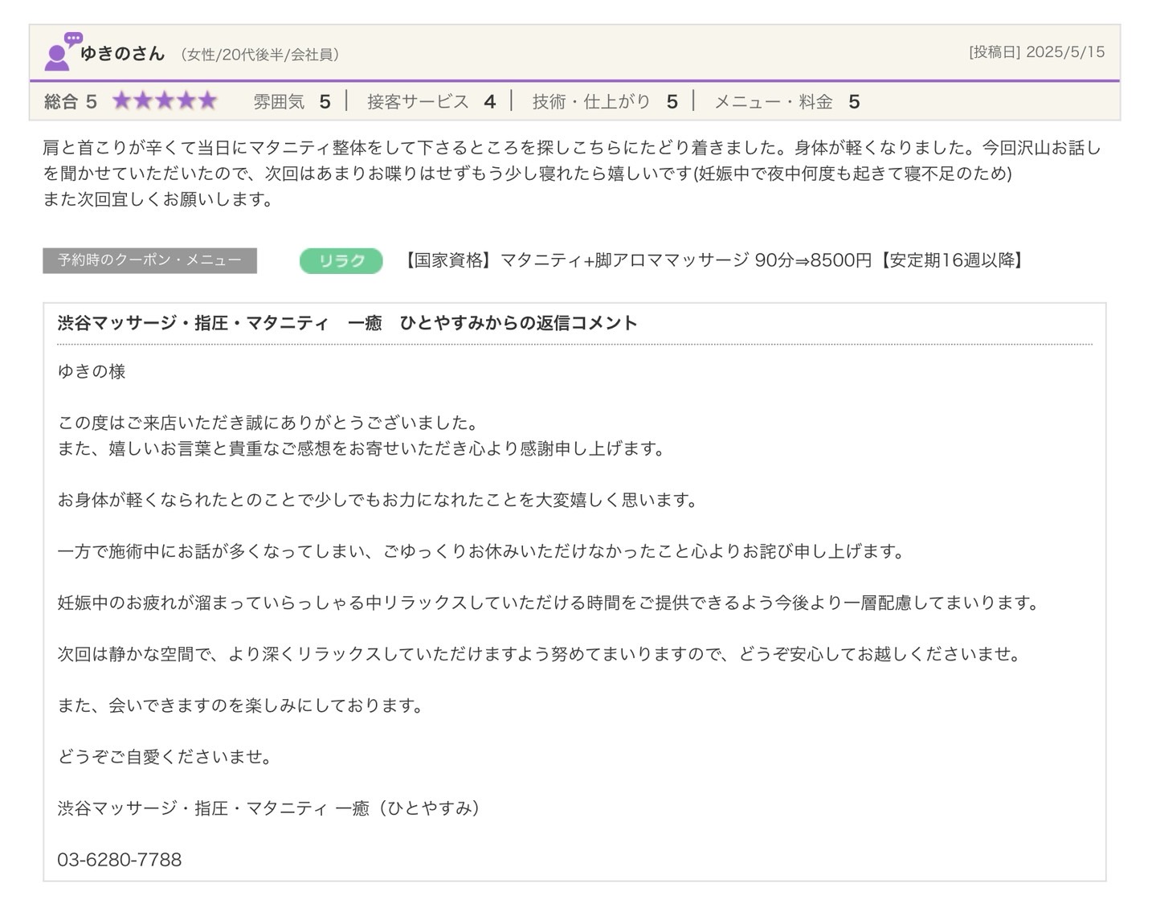
Task: Click the line starting お身体が軽くなられたとのことで
Action: click(x=378, y=500)
